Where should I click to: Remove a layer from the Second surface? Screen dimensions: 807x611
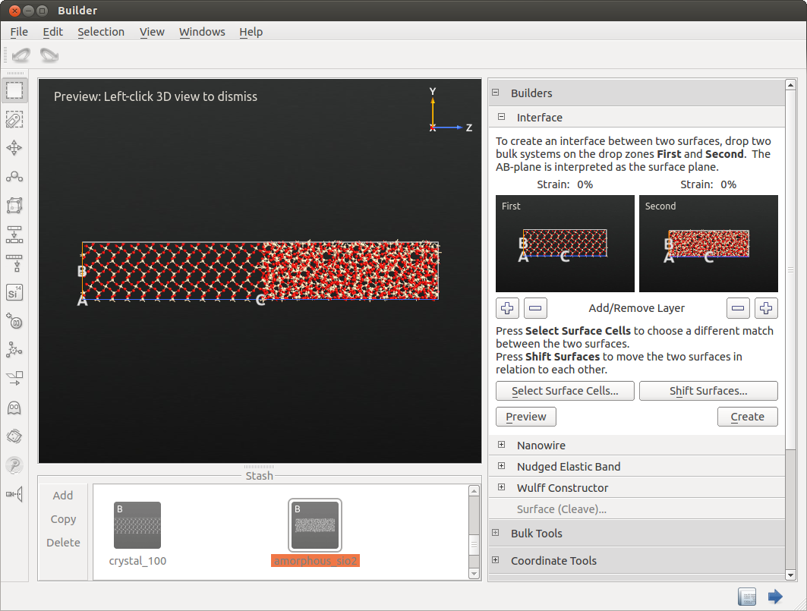738,308
